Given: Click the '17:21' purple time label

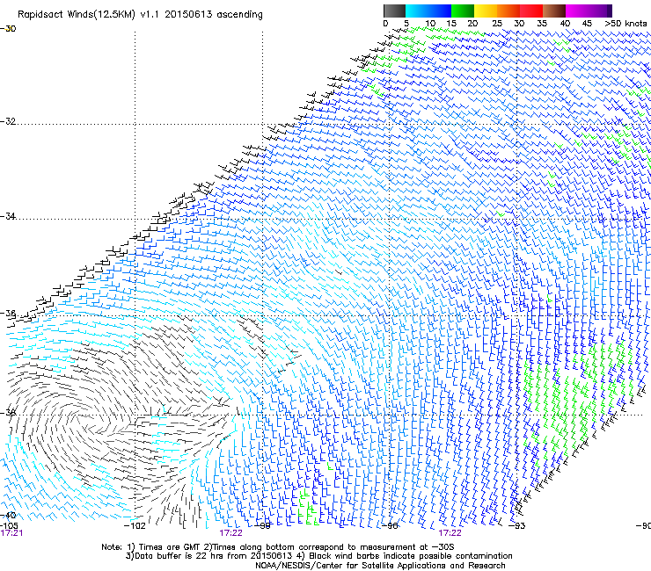Looking at the screenshot, I should [11, 533].
